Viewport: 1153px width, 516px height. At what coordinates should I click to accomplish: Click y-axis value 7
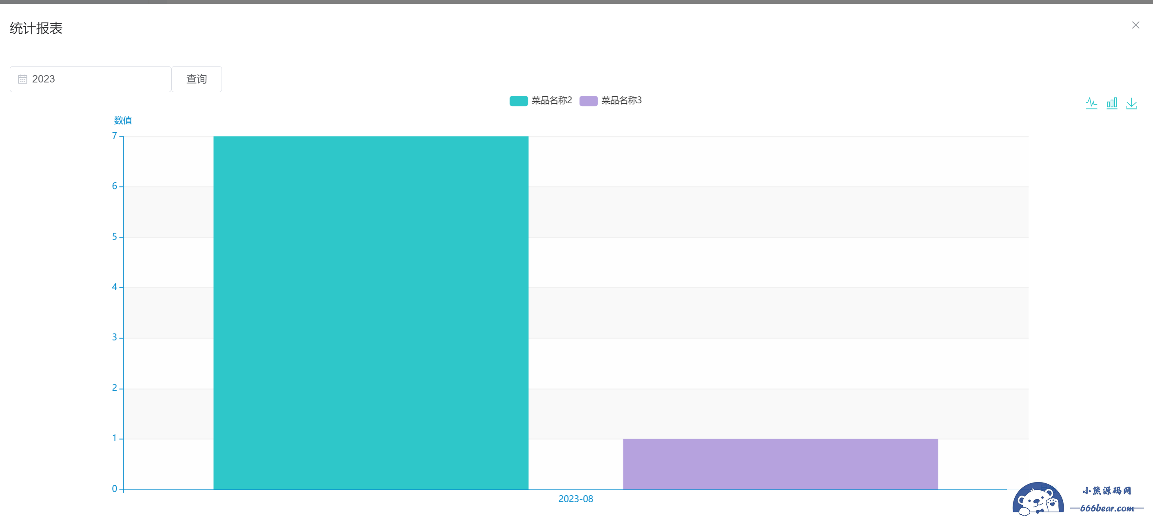point(115,136)
